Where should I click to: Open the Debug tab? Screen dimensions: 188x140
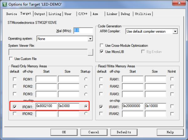click(x=125, y=14)
